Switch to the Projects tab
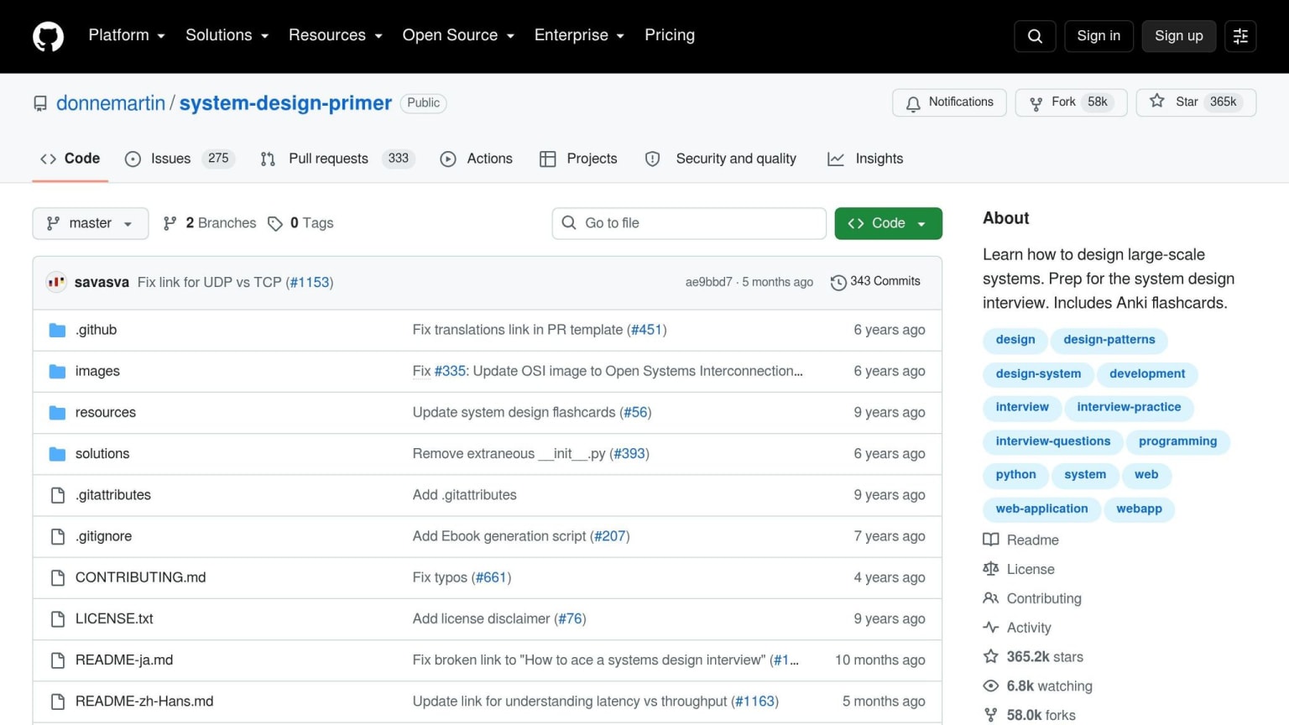The width and height of the screenshot is (1289, 725). pos(578,159)
